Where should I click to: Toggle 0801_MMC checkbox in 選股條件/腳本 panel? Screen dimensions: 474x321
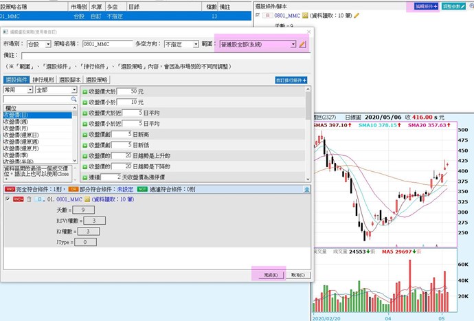(x=258, y=15)
